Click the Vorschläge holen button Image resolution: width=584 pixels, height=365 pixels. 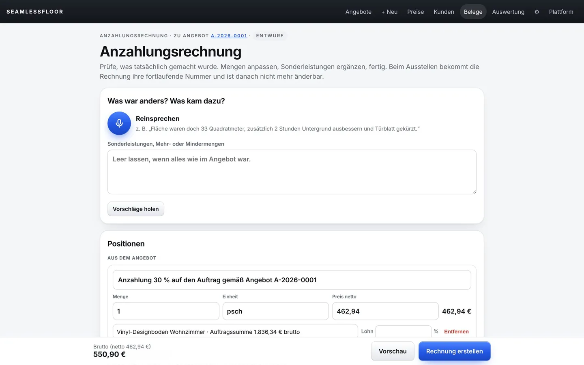point(136,209)
